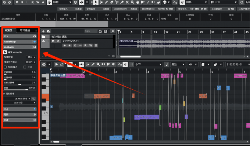Image resolution: width=250 pixels, height=146 pixels.
Task: Select the Color paint bucket tool
Action: (158, 2)
